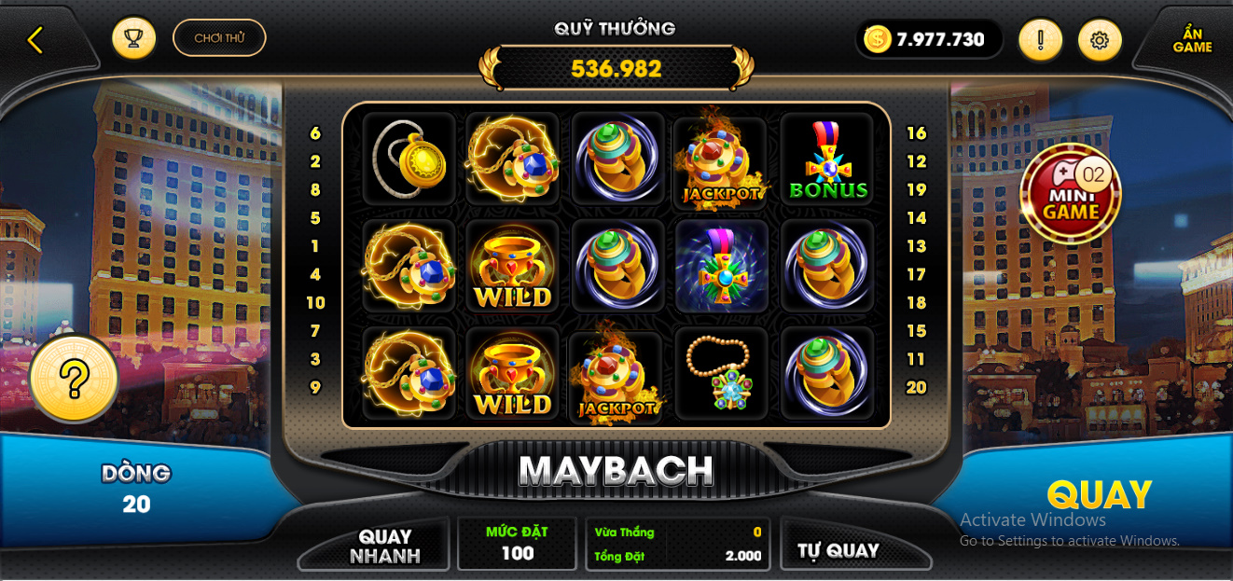Toggle Tự Quay auto spin

coord(838,550)
